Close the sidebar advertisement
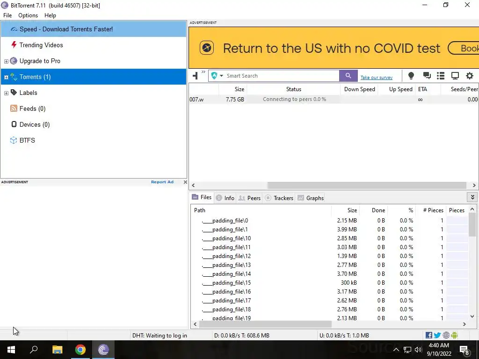The image size is (479, 359). tap(185, 182)
